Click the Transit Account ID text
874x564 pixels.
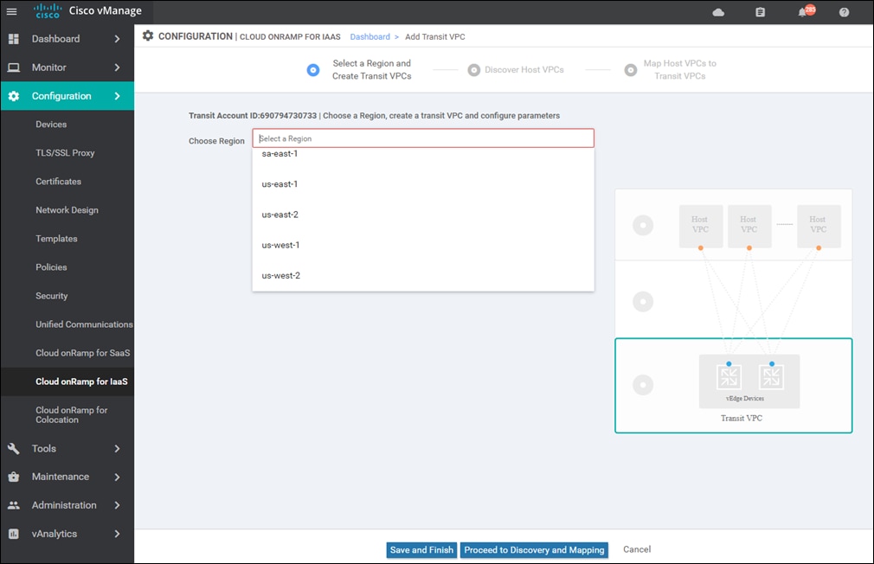[x=253, y=115]
